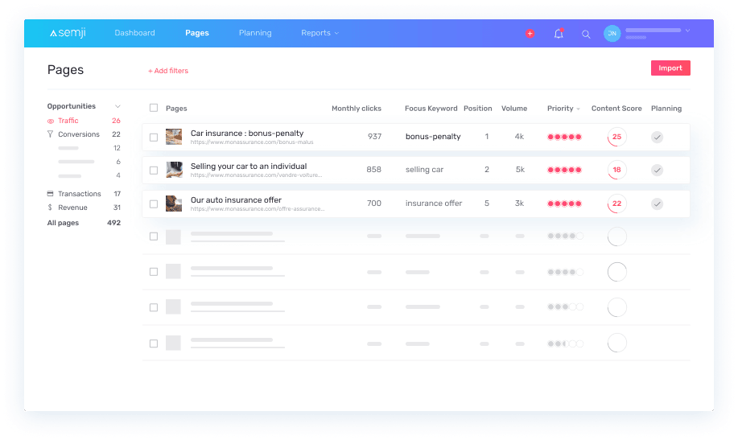Screen dimensions: 738x440
Task: Click the Content Score column header
Action: coord(616,109)
